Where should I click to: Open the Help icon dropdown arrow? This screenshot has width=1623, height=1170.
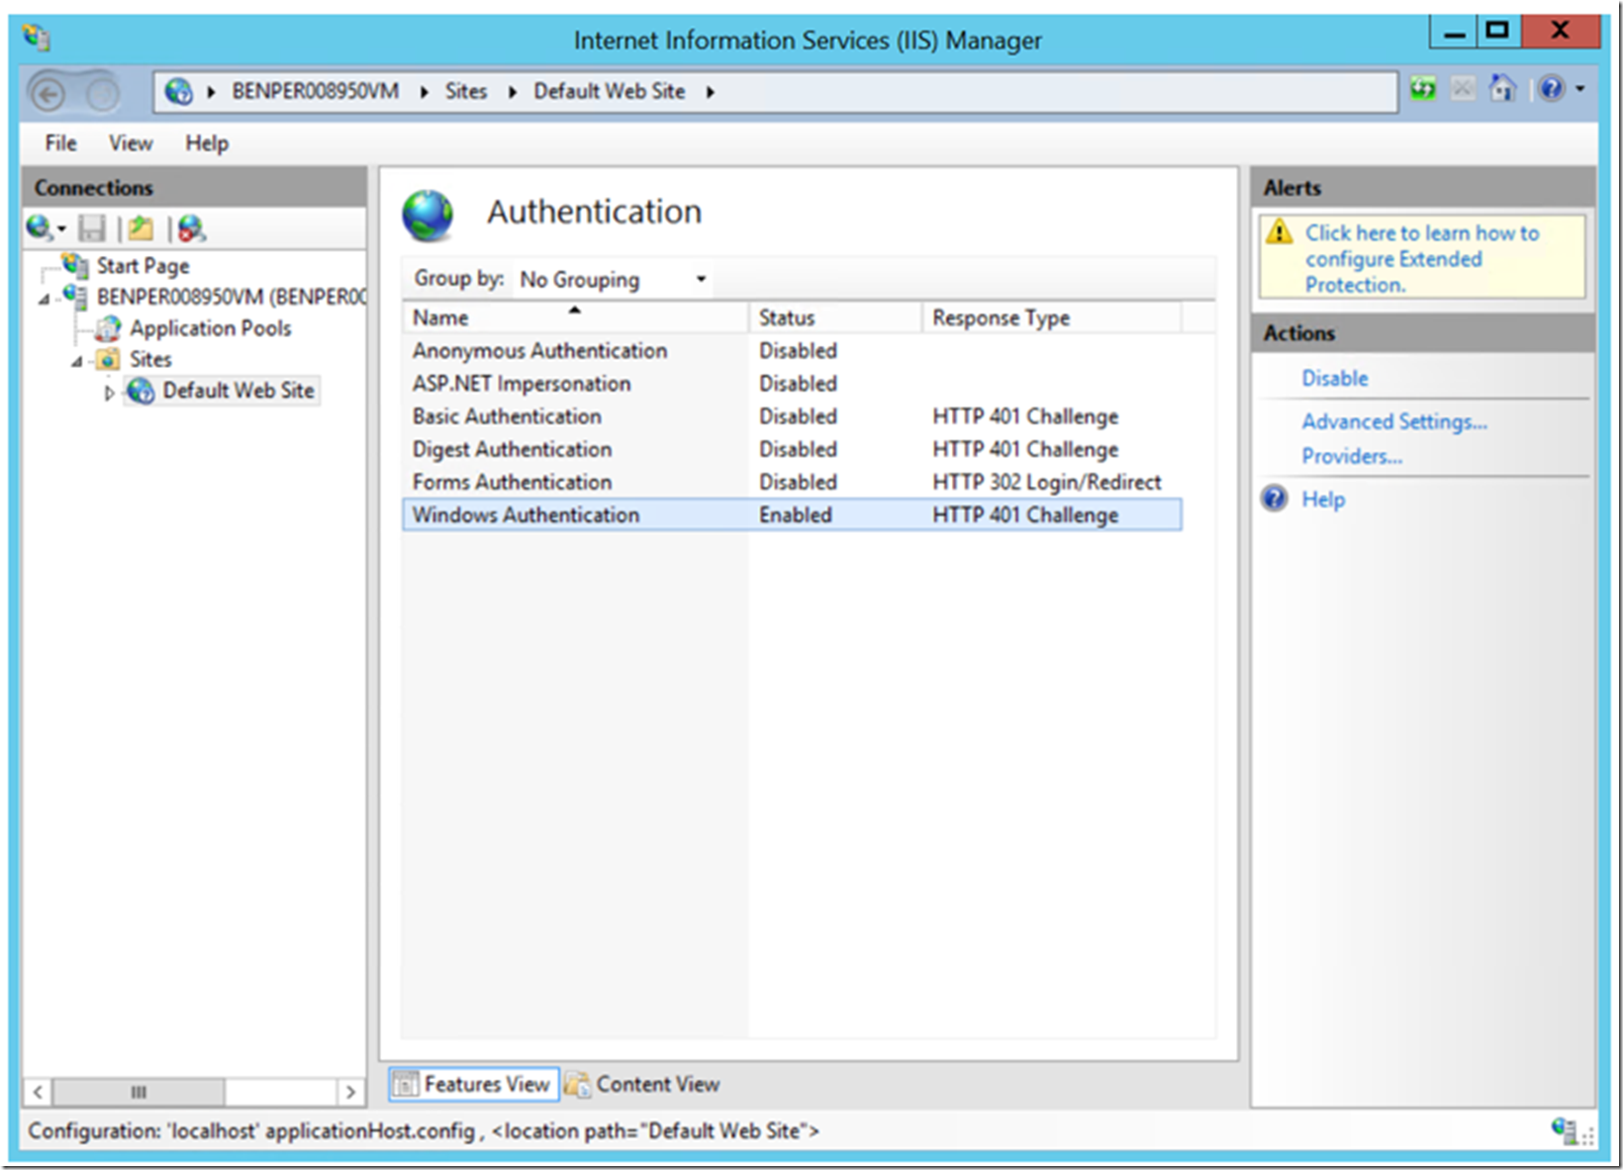[x=1580, y=89]
